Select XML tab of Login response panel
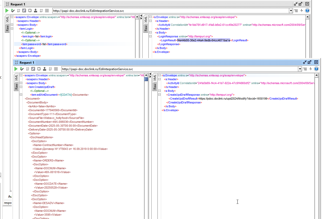This screenshot has height=219, width=324. (146, 19)
